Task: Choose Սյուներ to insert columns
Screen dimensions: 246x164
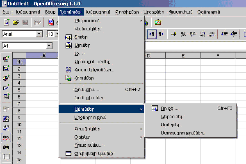Action: click(101, 46)
